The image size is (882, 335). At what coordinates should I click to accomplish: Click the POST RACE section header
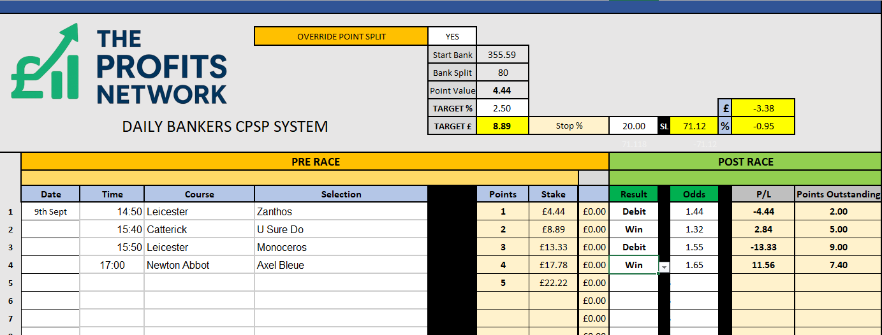point(745,162)
